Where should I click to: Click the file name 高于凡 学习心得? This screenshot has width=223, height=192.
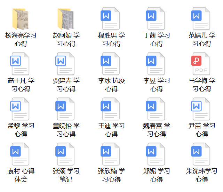21,85
